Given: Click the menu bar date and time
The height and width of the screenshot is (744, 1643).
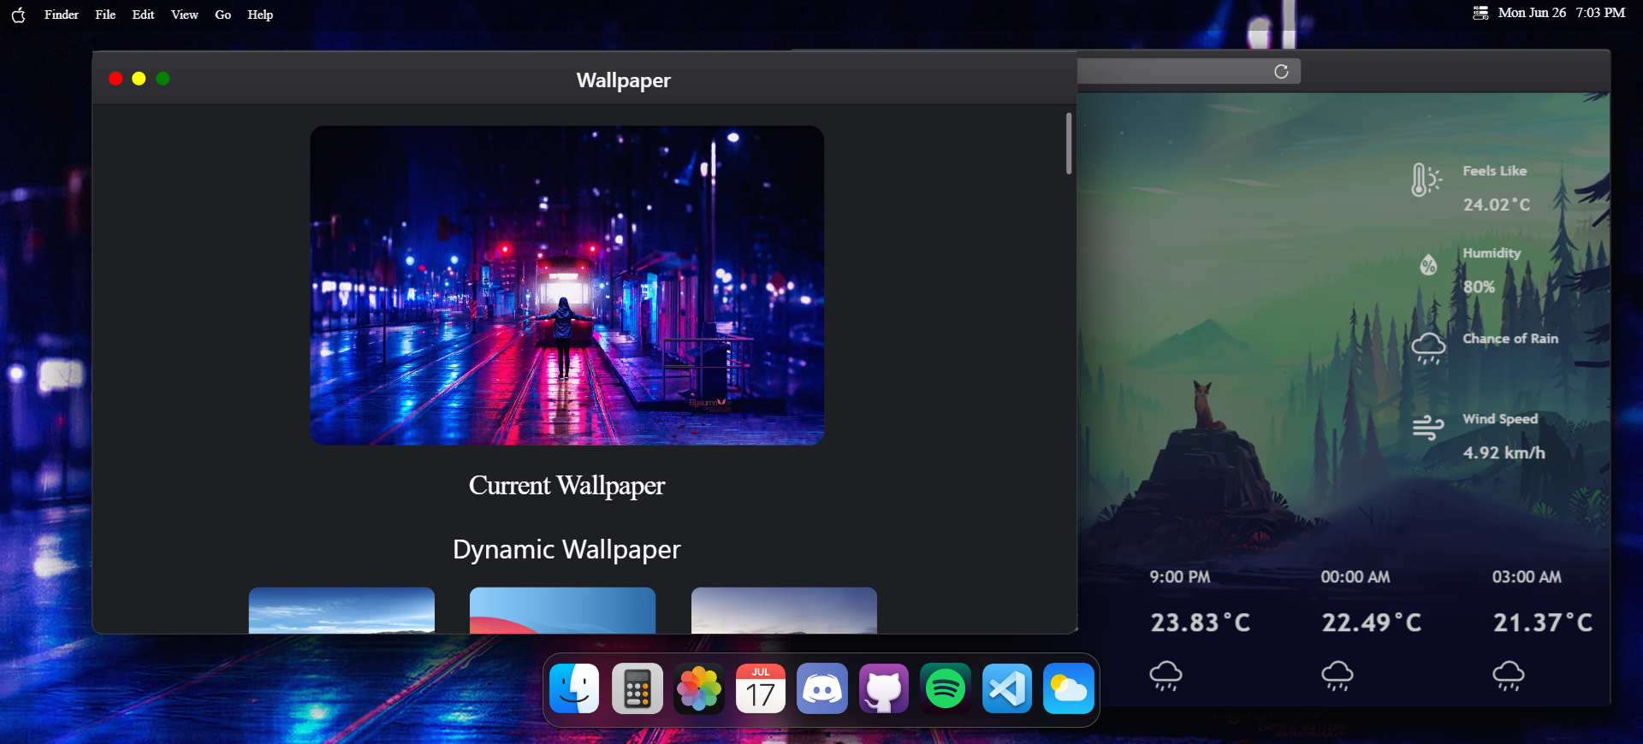Looking at the screenshot, I should click(x=1562, y=13).
